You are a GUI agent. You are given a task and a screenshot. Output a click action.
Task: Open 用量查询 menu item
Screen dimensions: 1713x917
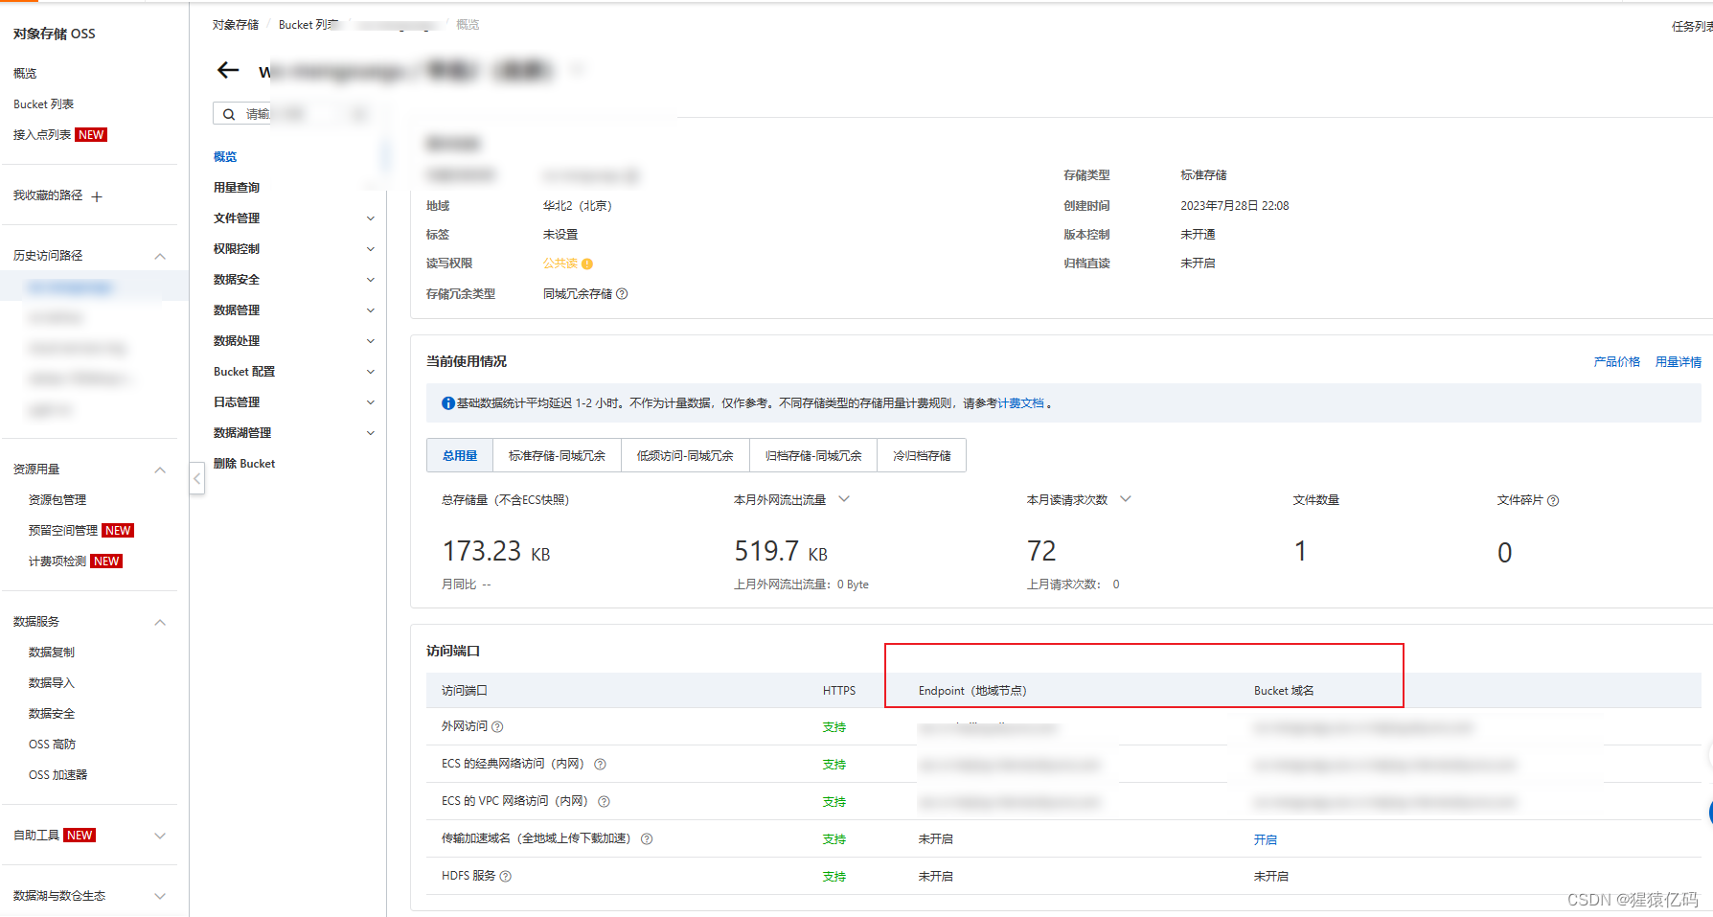click(237, 188)
